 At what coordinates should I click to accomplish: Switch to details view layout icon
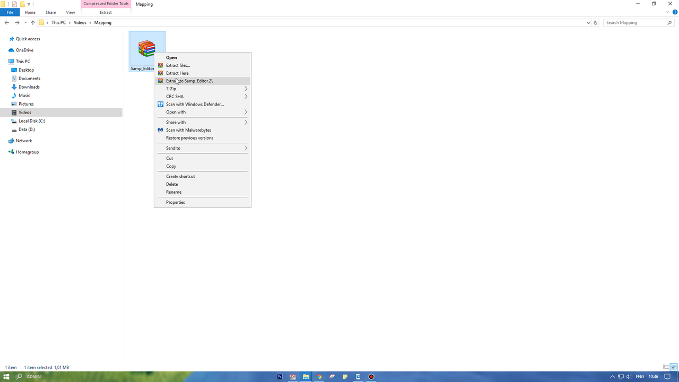666,367
